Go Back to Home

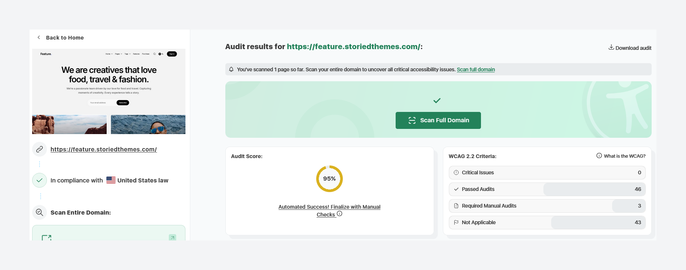(x=65, y=38)
